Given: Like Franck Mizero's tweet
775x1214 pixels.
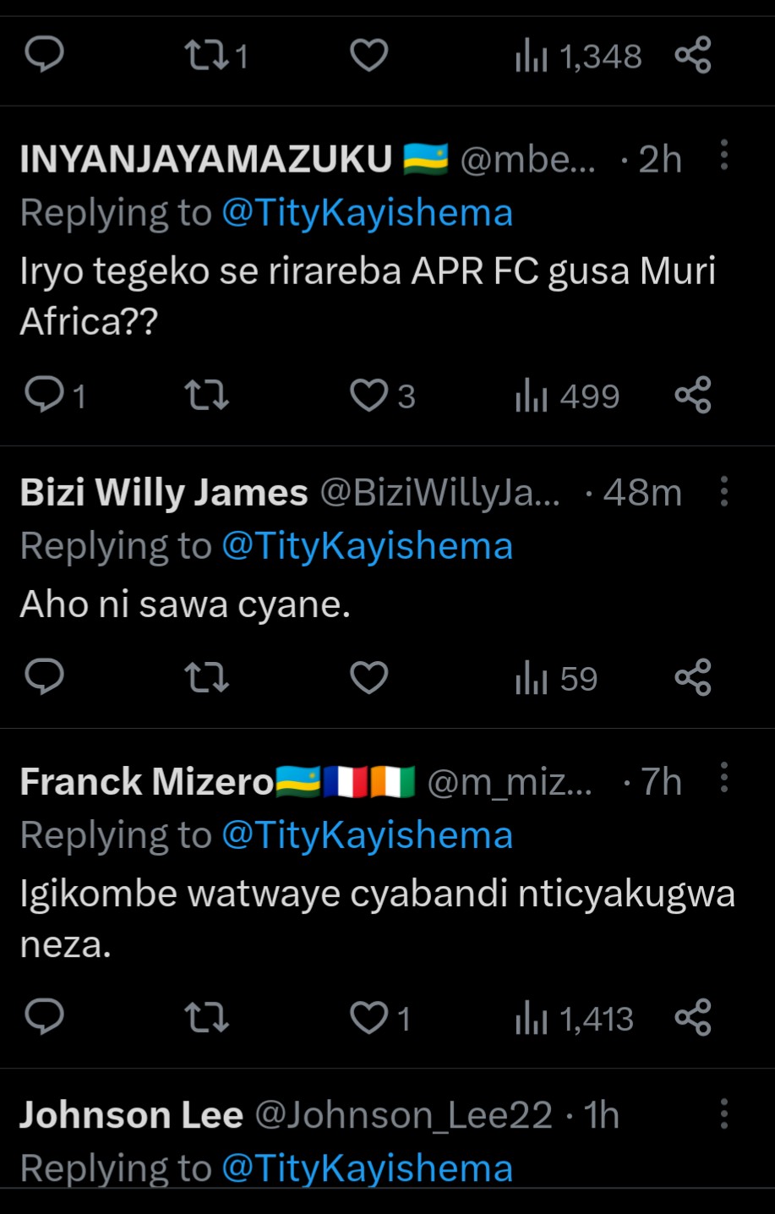Looking at the screenshot, I should click(x=369, y=1017).
